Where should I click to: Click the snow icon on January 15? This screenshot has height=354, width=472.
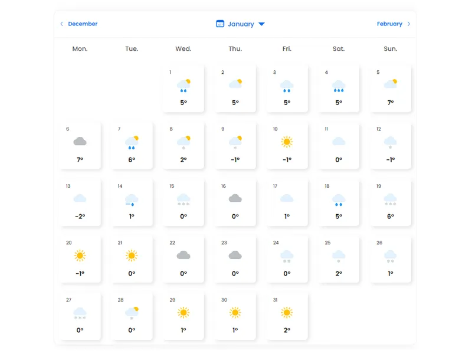click(x=183, y=199)
